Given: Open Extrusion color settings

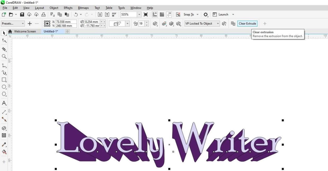Looking at the screenshot, I should pyautogui.click(x=164, y=24).
